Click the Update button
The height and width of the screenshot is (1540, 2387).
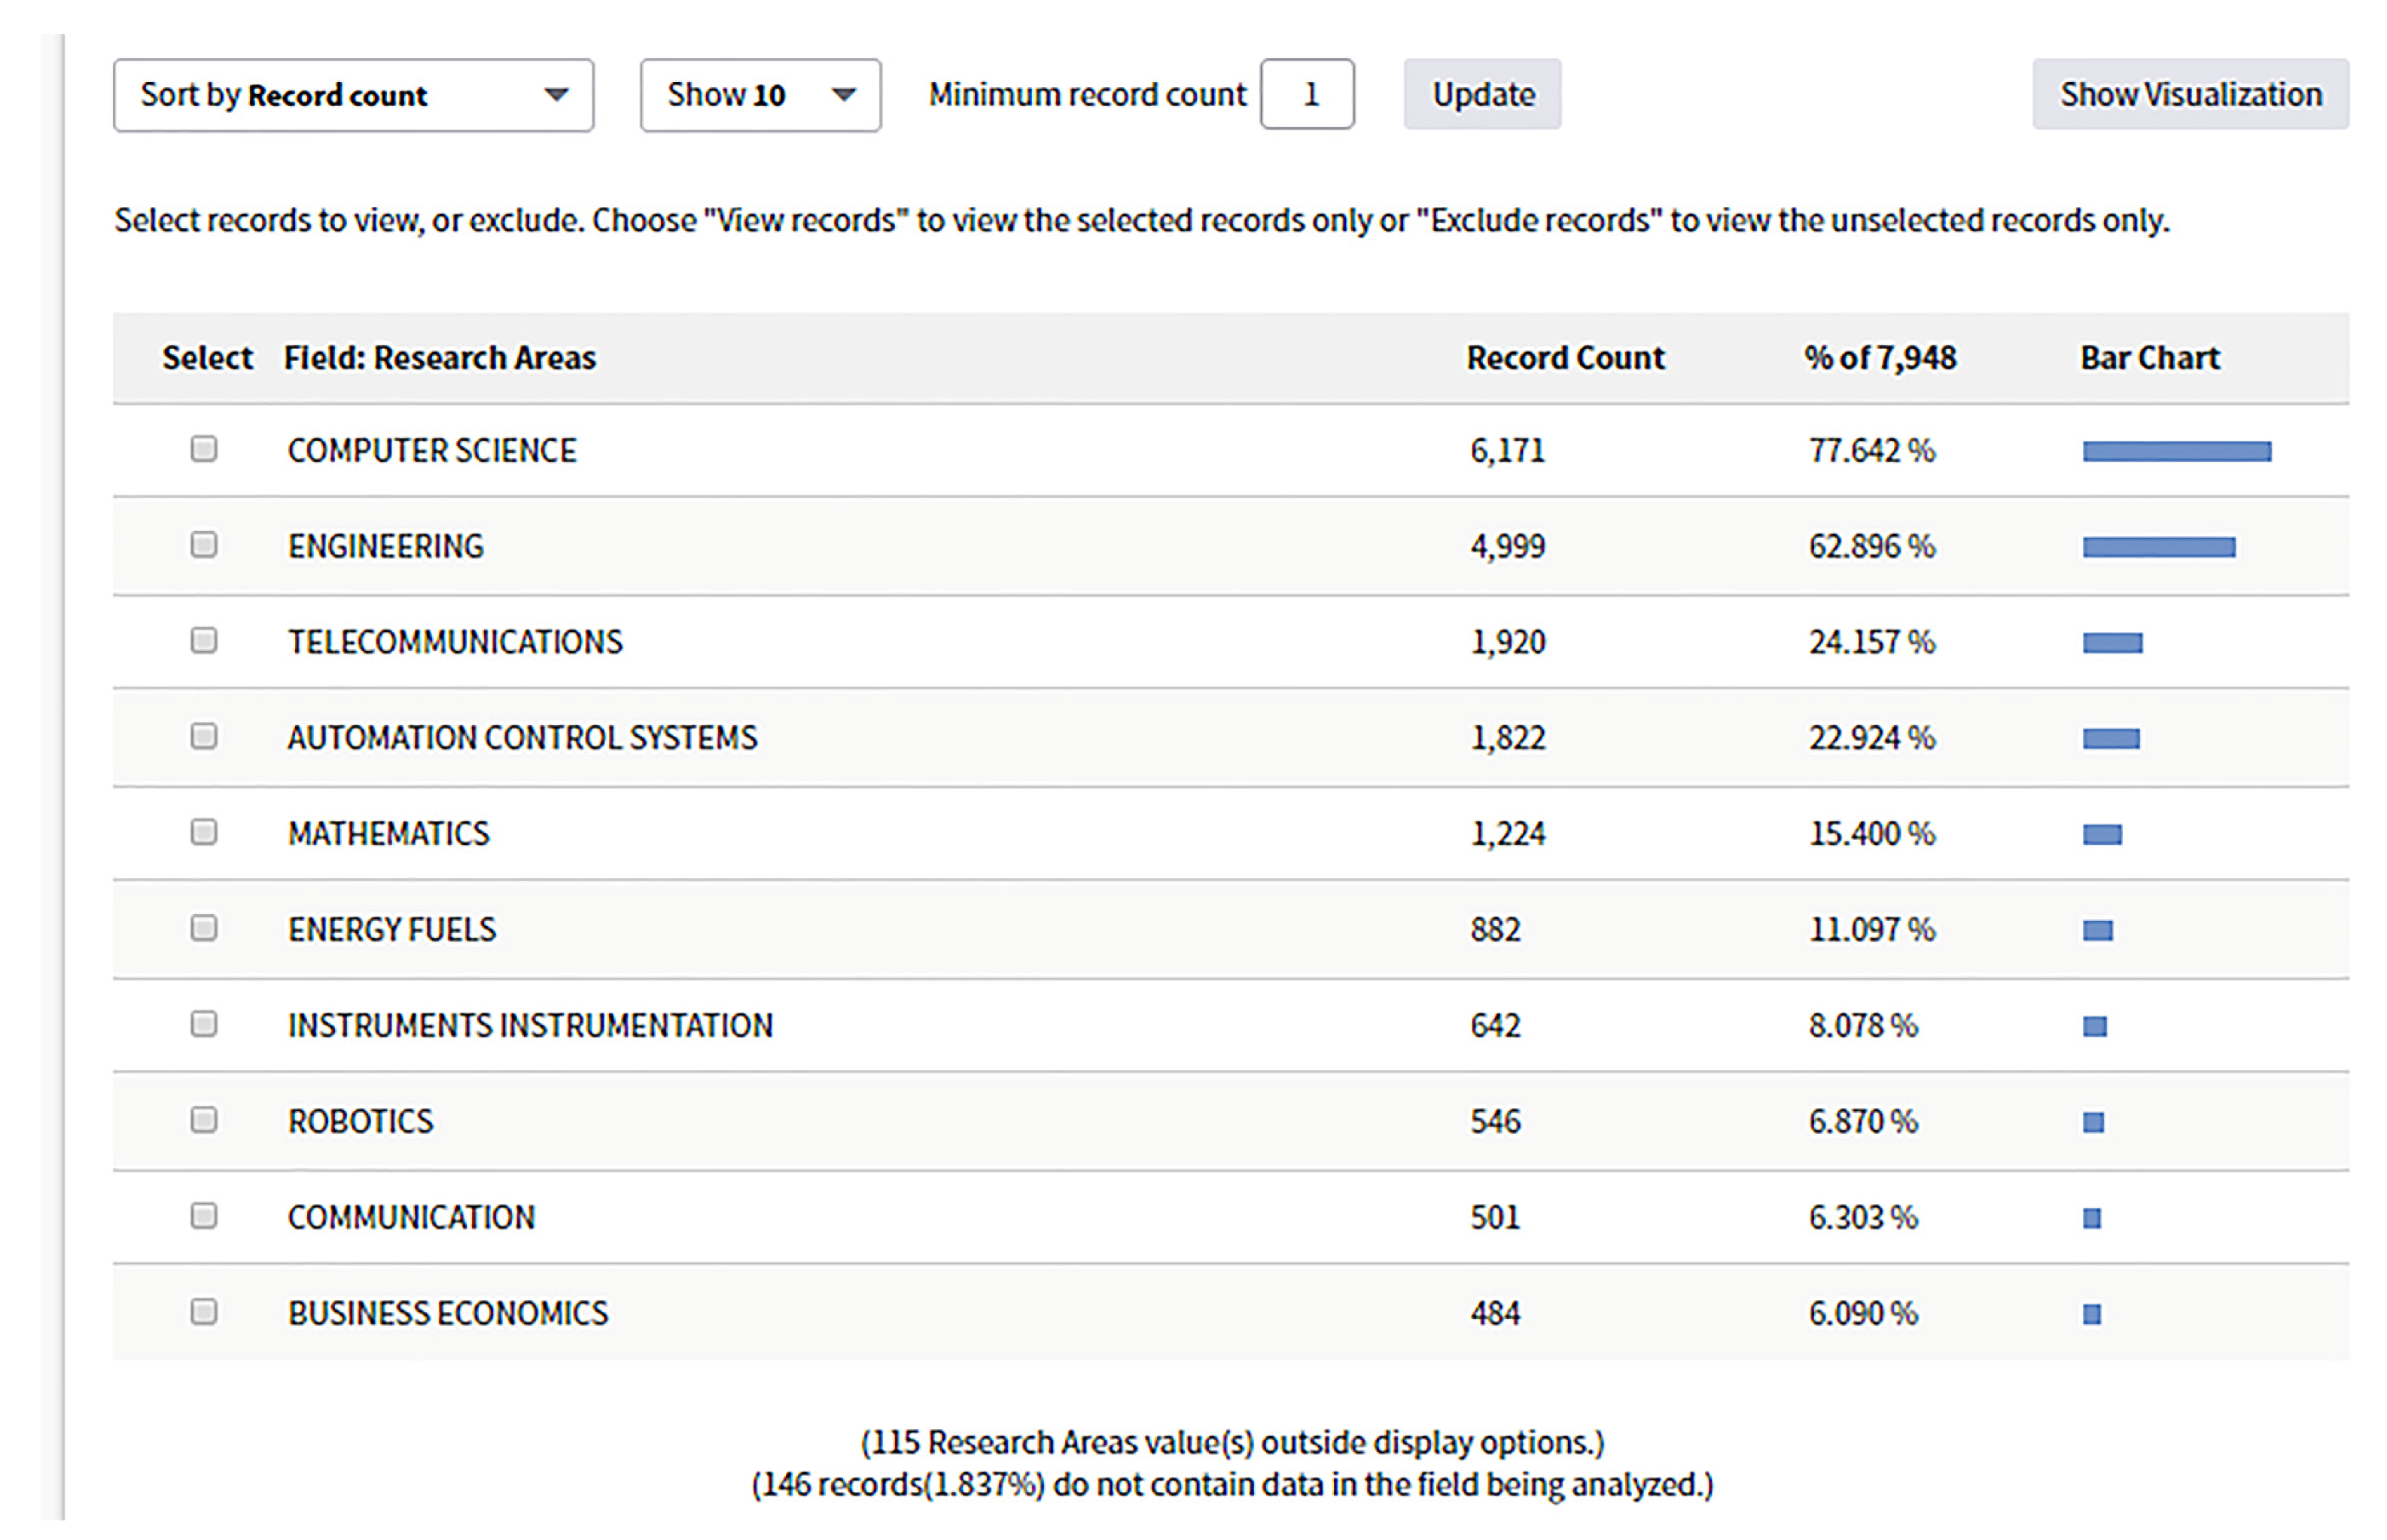click(x=1481, y=95)
